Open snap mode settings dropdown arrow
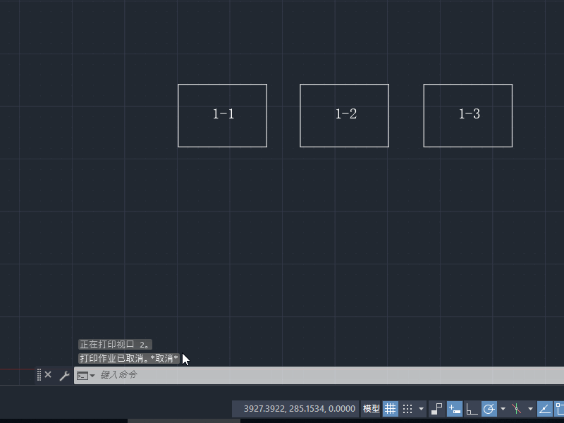 pyautogui.click(x=421, y=409)
